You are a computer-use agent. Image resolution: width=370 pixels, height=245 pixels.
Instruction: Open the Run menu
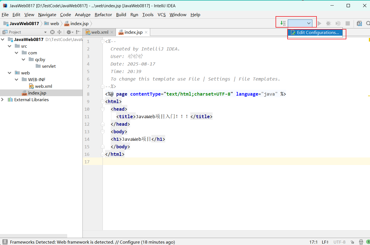pos(134,14)
